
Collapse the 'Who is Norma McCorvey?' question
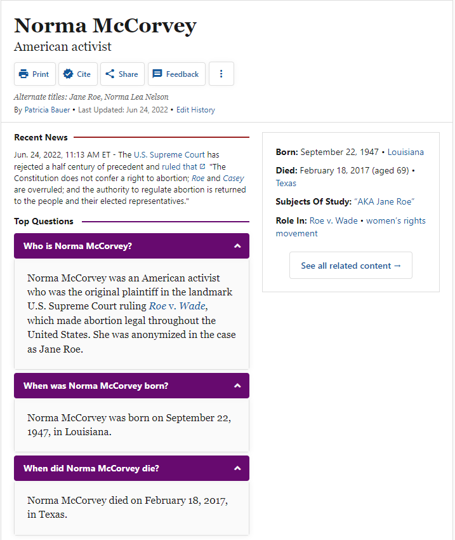tap(131, 246)
